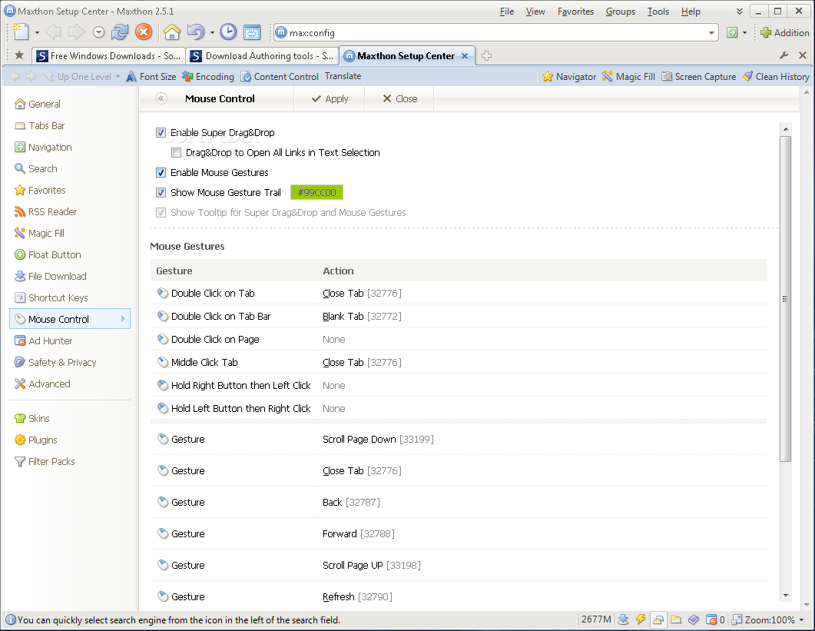815x631 pixels.
Task: Open Navigator in the toolbar
Action: tap(569, 76)
